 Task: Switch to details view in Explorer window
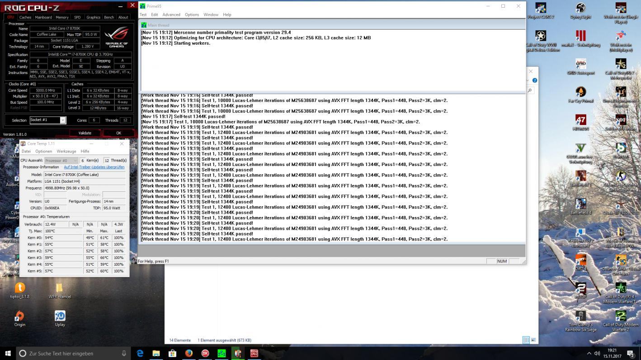click(526, 340)
